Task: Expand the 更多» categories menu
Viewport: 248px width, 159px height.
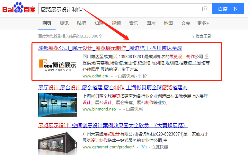Action: pyautogui.click(x=203, y=23)
